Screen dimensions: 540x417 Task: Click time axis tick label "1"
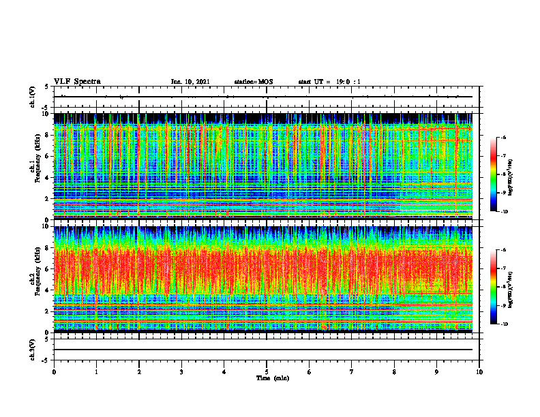[x=96, y=372]
